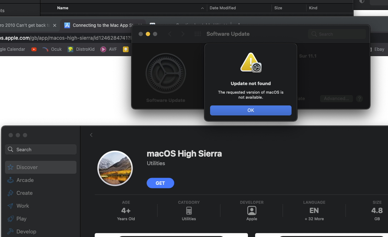The width and height of the screenshot is (388, 237).
Task: Open Play section in App Store sidebar
Action: [x=41, y=219]
